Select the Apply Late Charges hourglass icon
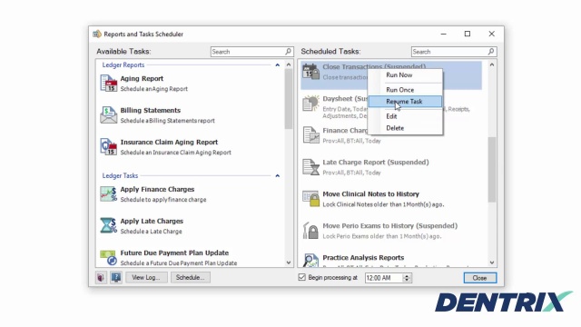 coord(108,225)
